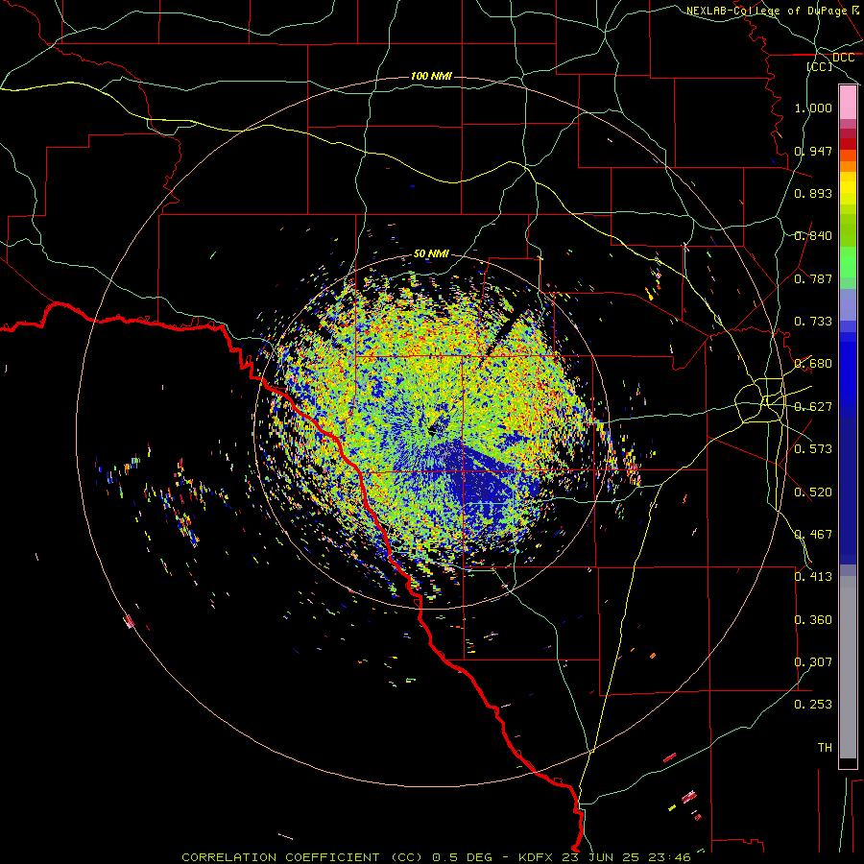
Task: Pick the large gray color scale segment
Action: tap(848, 667)
